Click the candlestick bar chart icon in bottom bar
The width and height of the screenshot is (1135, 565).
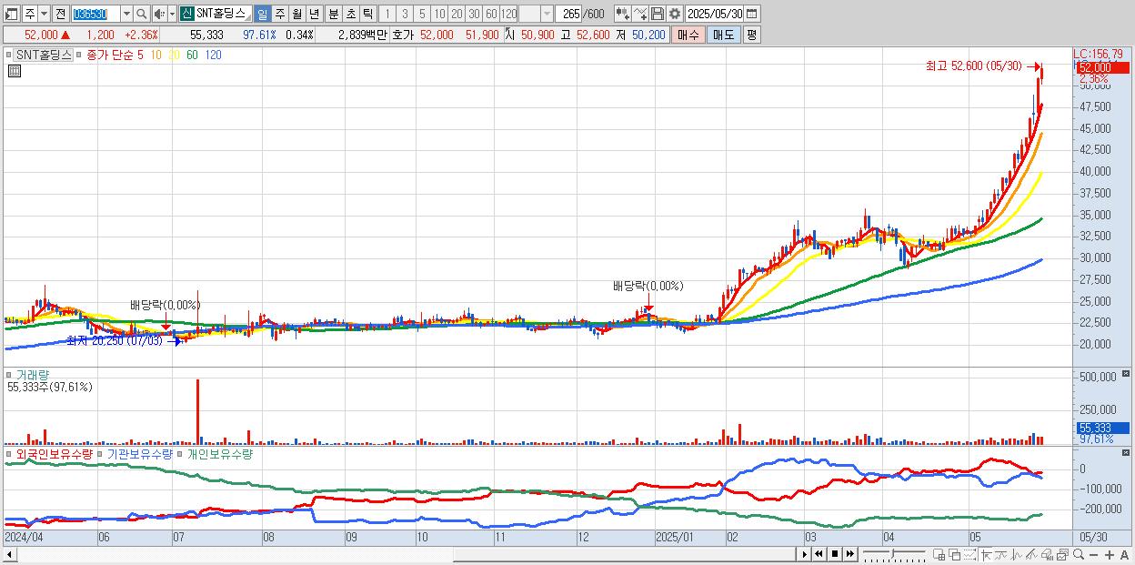tap(1047, 554)
